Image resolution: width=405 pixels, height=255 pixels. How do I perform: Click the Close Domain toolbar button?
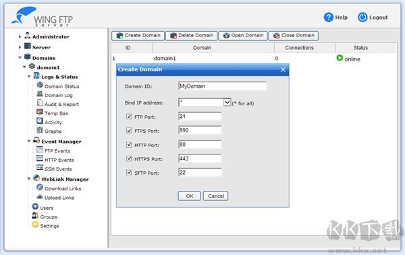click(x=294, y=36)
